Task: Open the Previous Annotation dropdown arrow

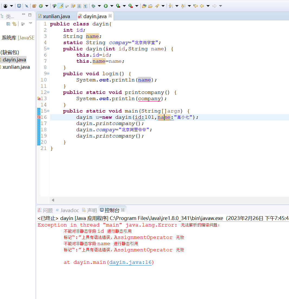Action: click(189, 6)
